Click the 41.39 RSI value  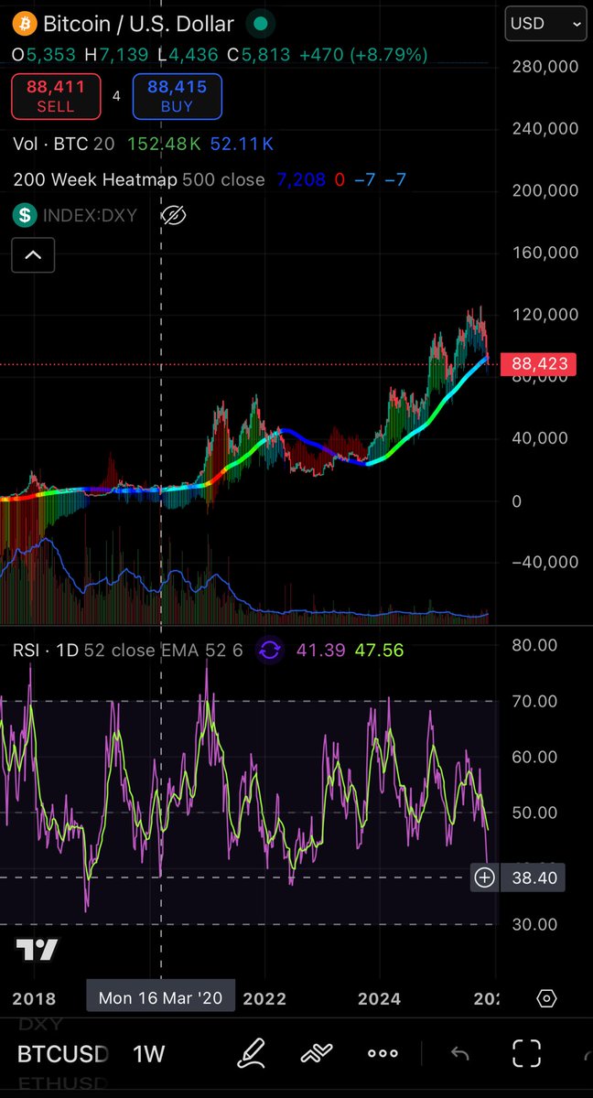click(320, 651)
